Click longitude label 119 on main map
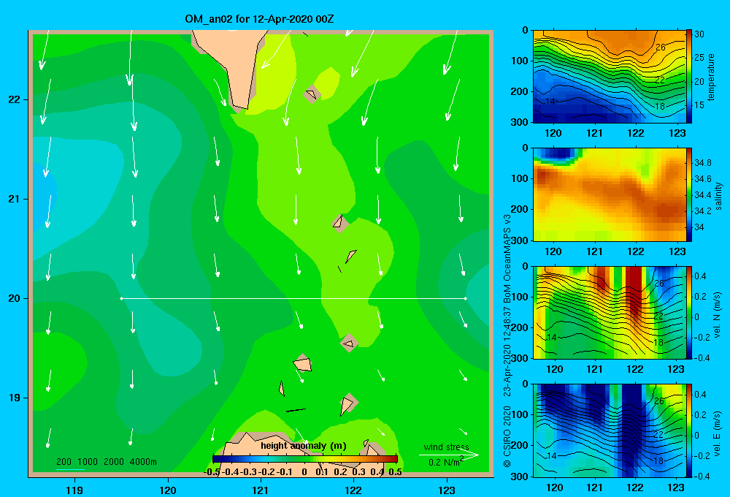The image size is (730, 497). coord(74,490)
